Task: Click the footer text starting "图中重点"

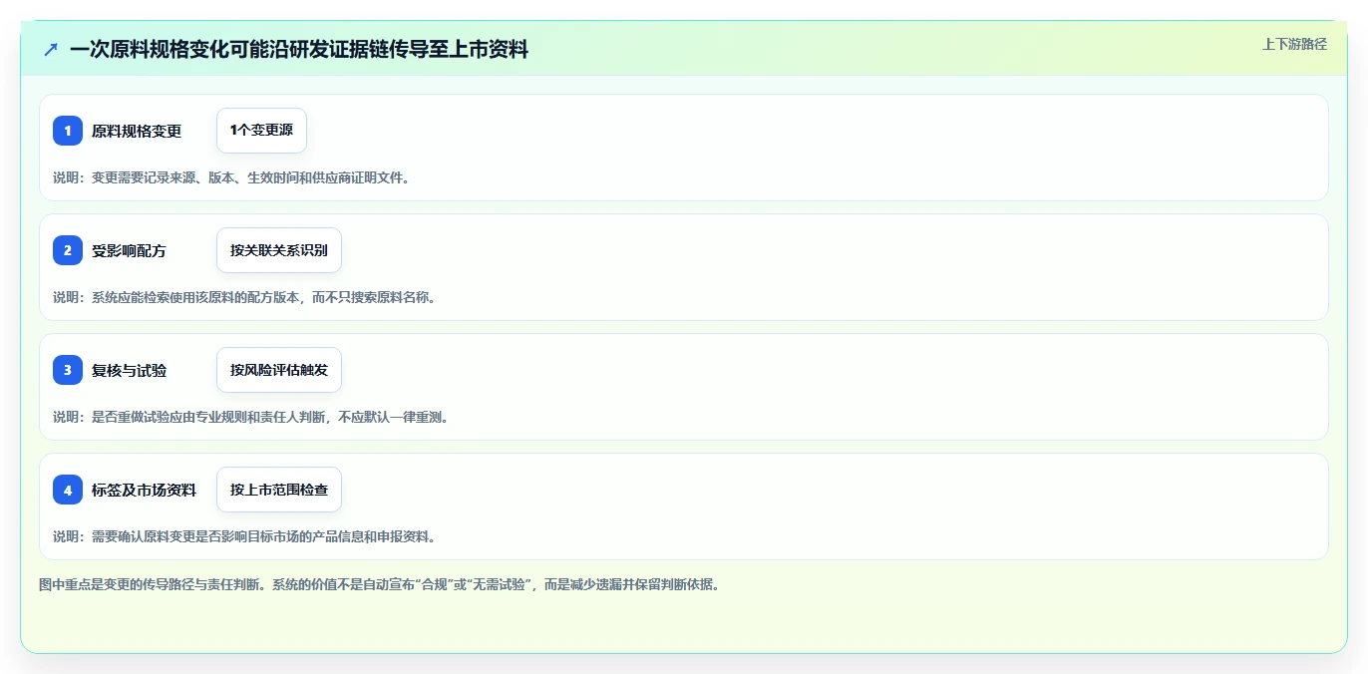Action: coord(379,584)
